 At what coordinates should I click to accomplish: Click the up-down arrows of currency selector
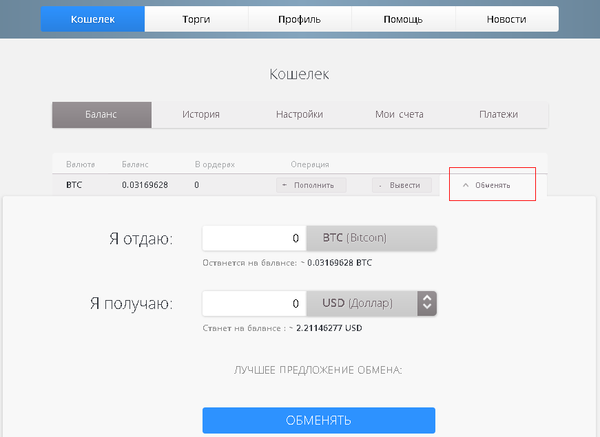[427, 303]
